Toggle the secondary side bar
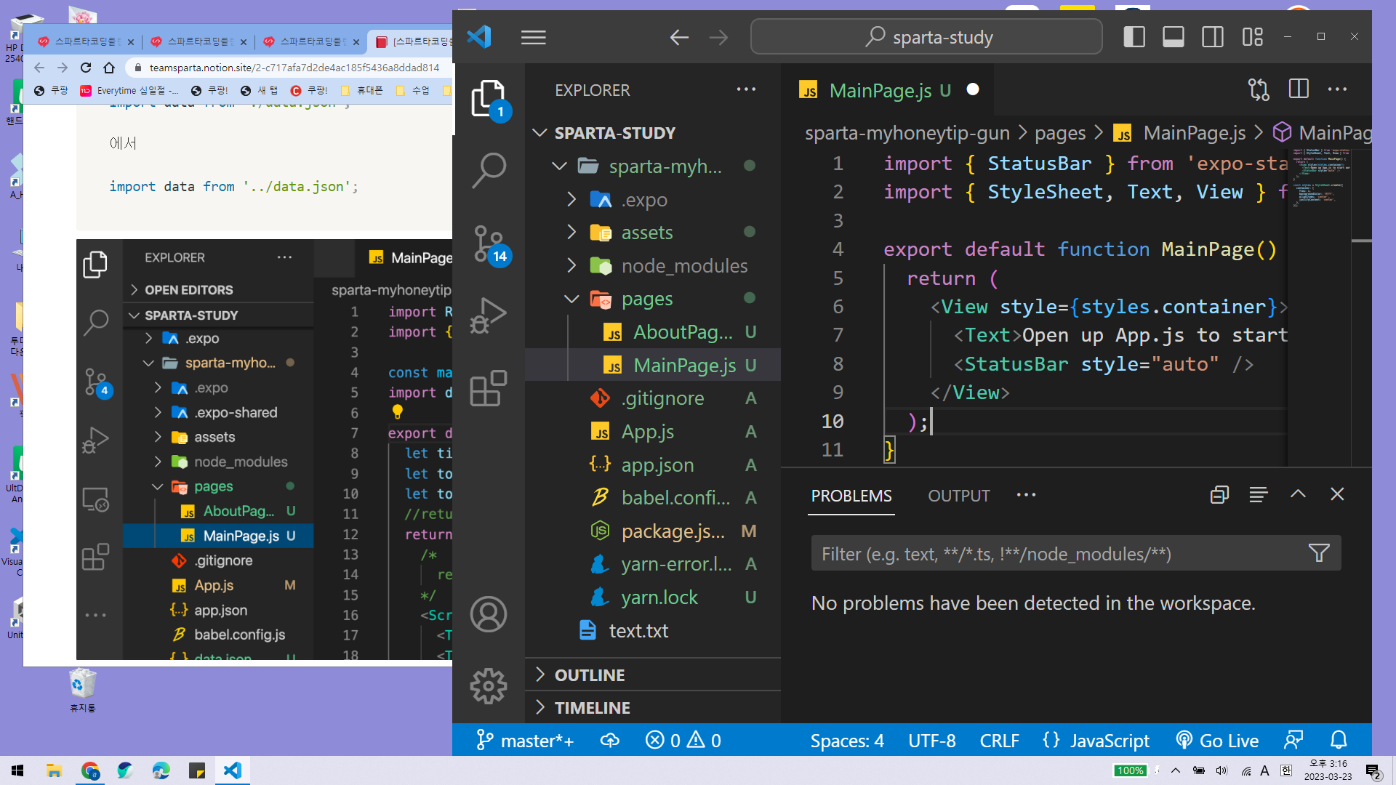The height and width of the screenshot is (785, 1396). [1213, 37]
